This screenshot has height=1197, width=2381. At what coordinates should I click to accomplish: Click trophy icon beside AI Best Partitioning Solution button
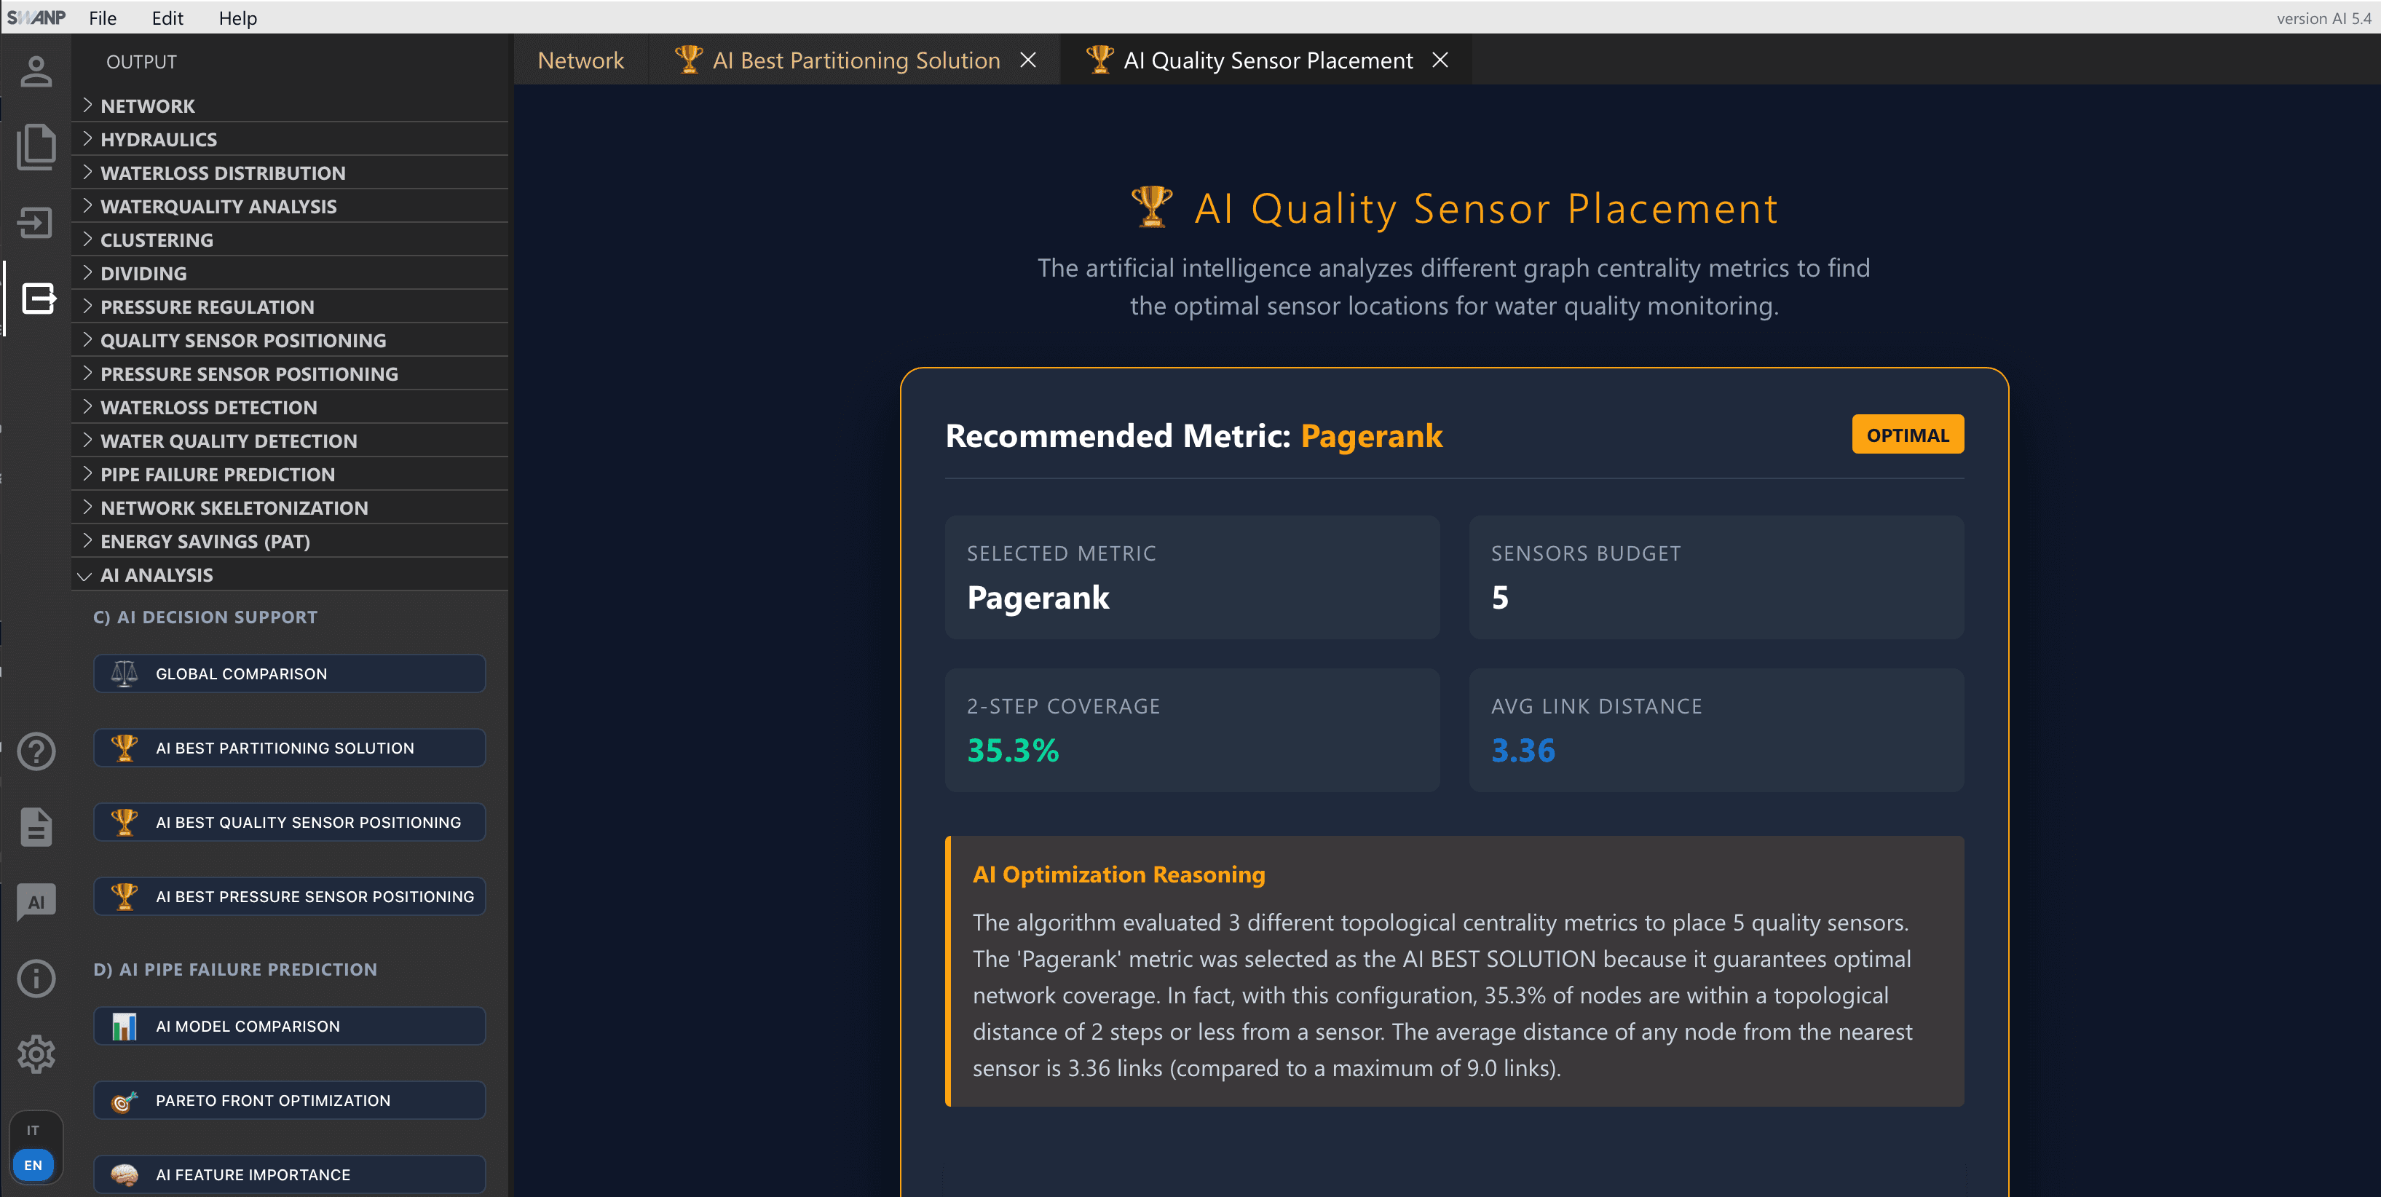coord(124,748)
